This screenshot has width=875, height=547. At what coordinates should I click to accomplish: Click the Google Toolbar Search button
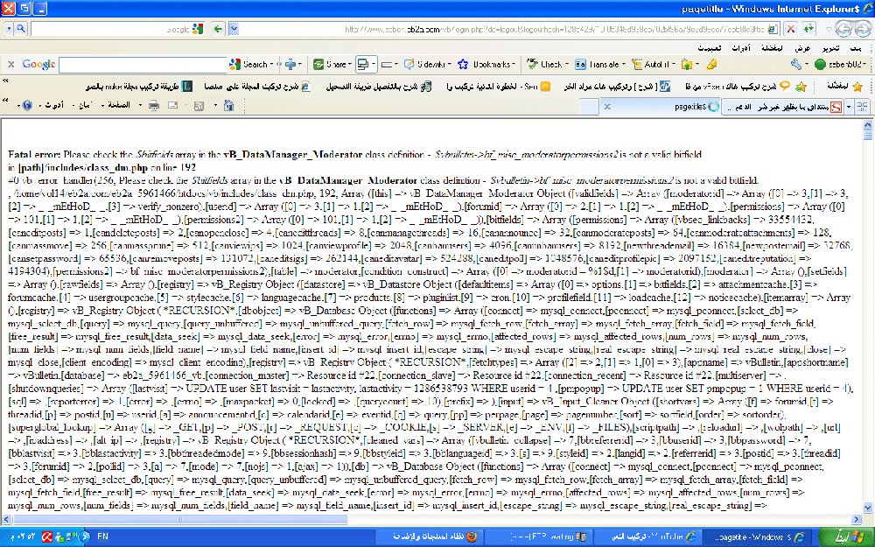click(249, 64)
